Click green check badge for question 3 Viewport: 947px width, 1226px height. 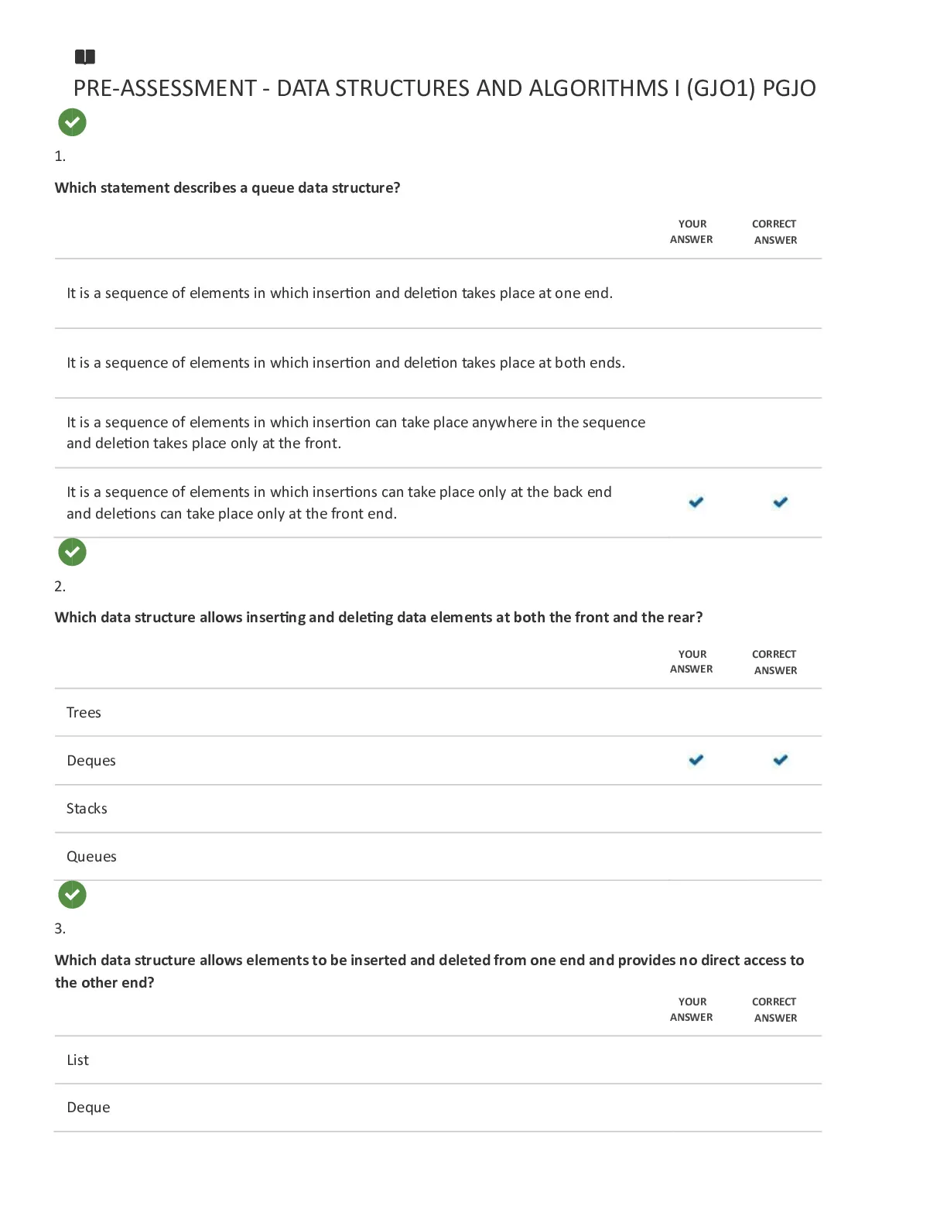coord(72,895)
